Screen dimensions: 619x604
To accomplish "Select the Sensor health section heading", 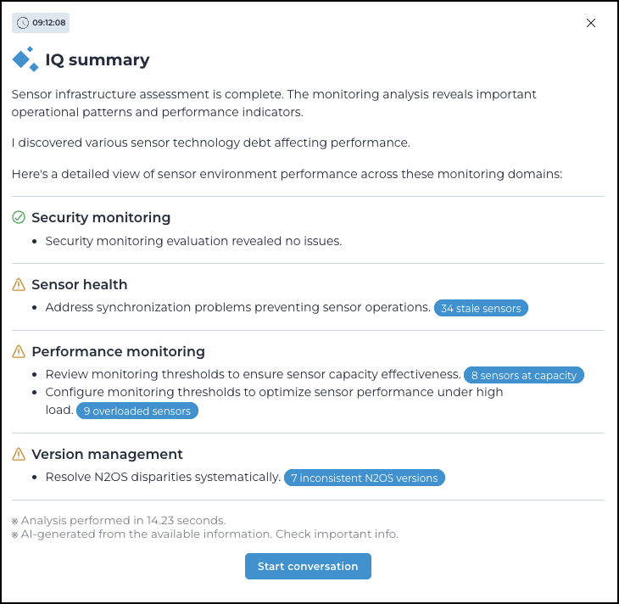I will 80,285.
